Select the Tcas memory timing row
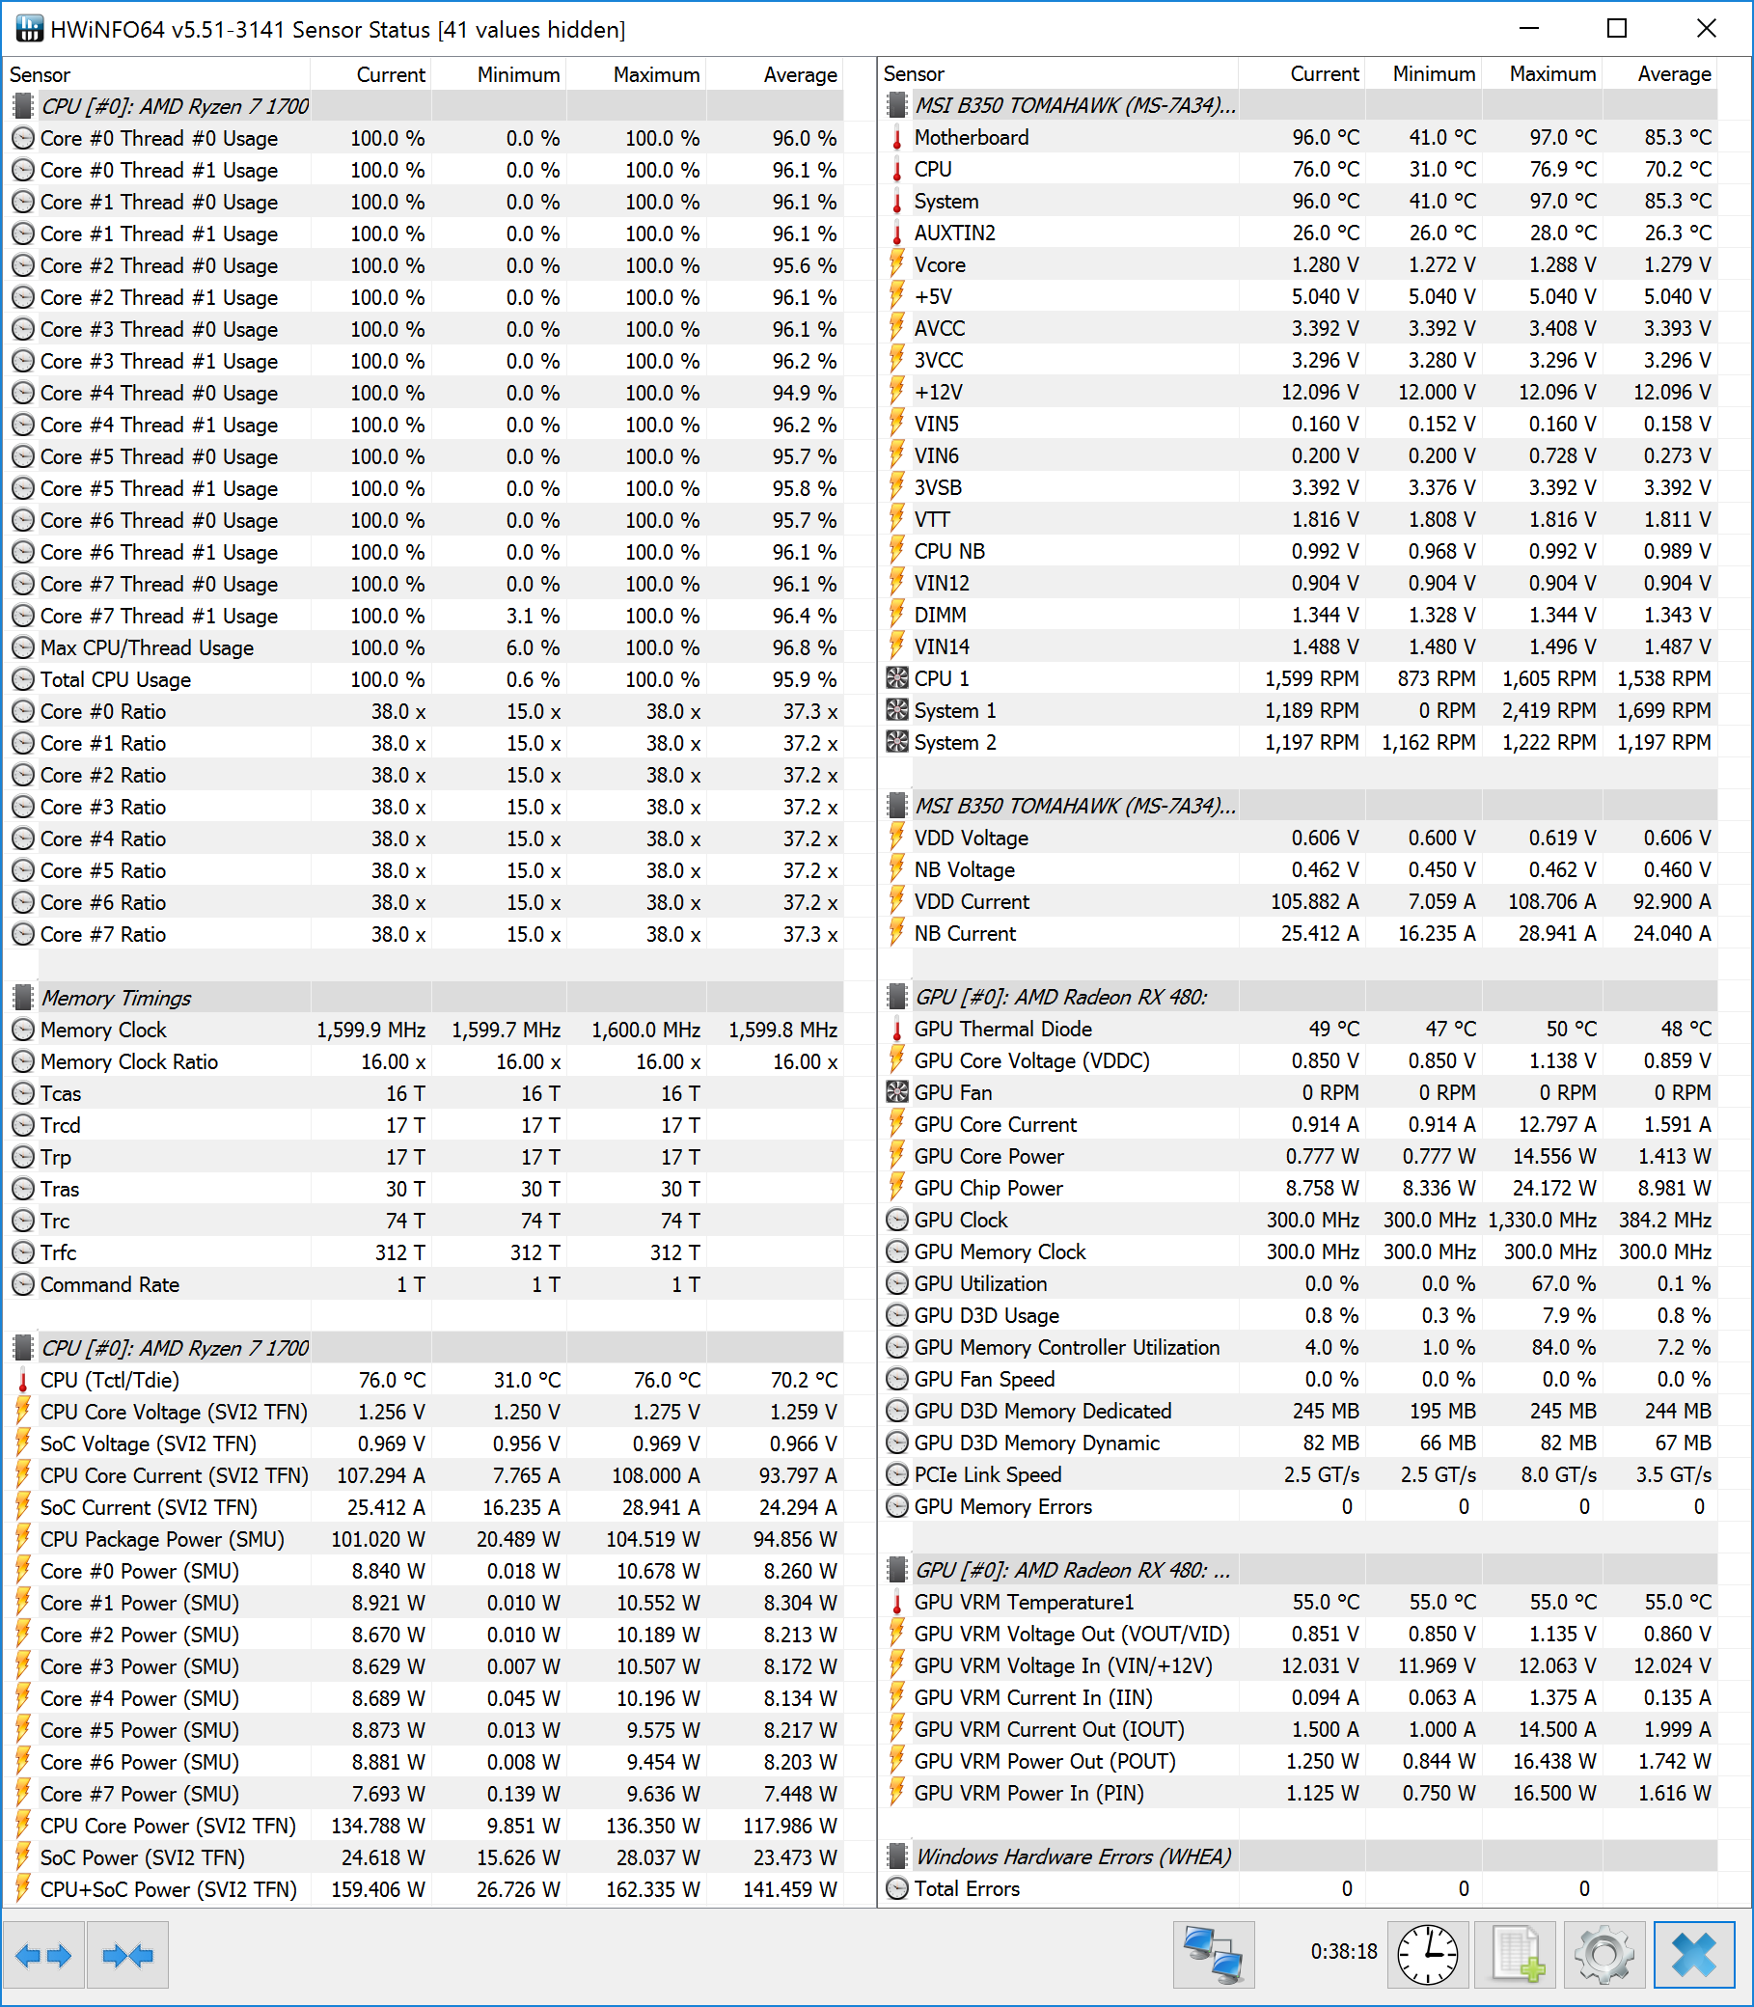This screenshot has height=2007, width=1754. (425, 1093)
